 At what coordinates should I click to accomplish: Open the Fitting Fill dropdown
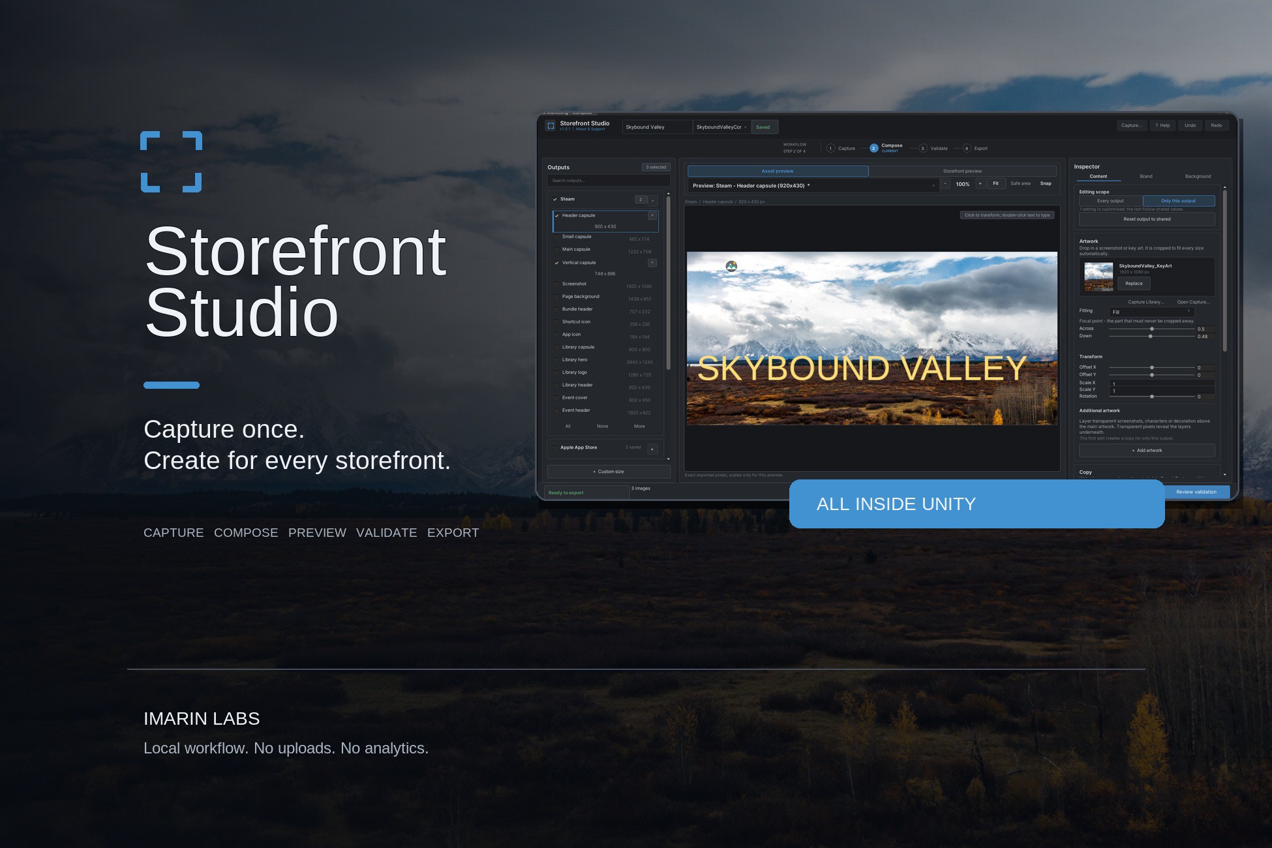click(1152, 312)
